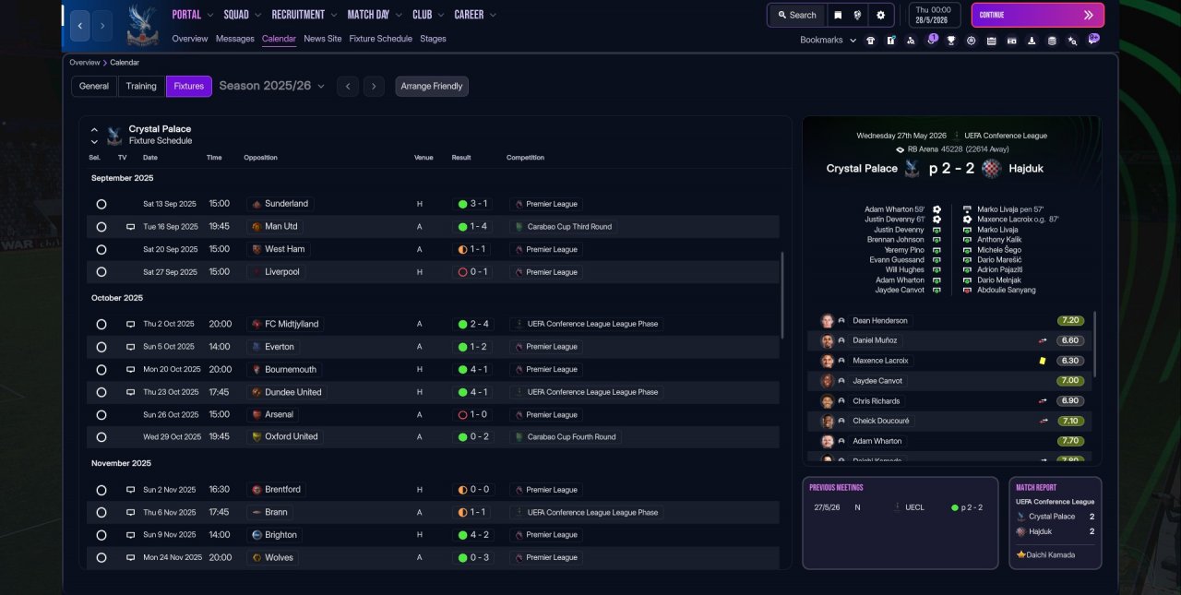1181x595 pixels.
Task: Click the TV icon on Dundee United row
Action: [x=130, y=392]
